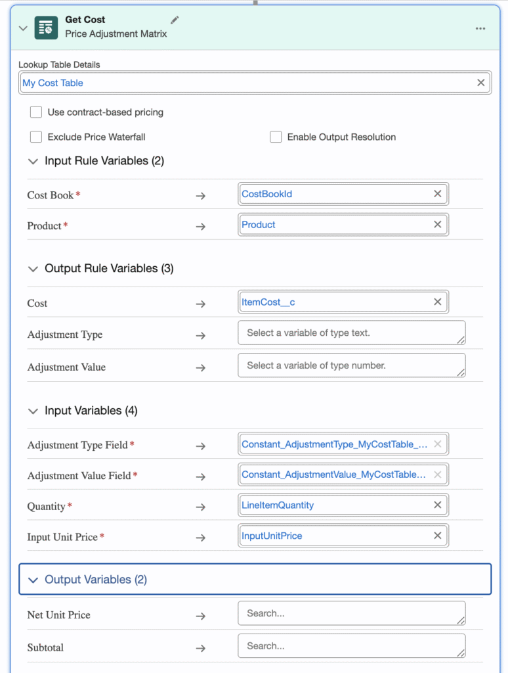
Task: Enable Use contract-based pricing checkbox
Action: tap(36, 112)
